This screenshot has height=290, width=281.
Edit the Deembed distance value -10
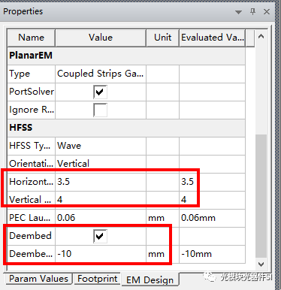(101, 254)
